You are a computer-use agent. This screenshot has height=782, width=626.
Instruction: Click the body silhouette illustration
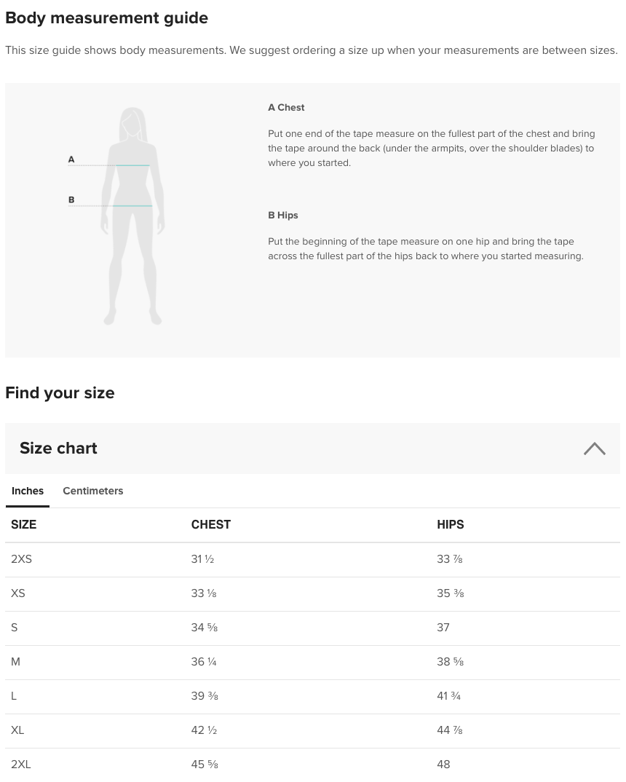coord(132,216)
